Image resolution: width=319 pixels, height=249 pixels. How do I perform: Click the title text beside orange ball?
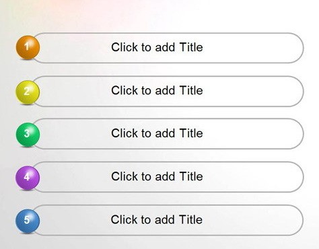pos(157,47)
